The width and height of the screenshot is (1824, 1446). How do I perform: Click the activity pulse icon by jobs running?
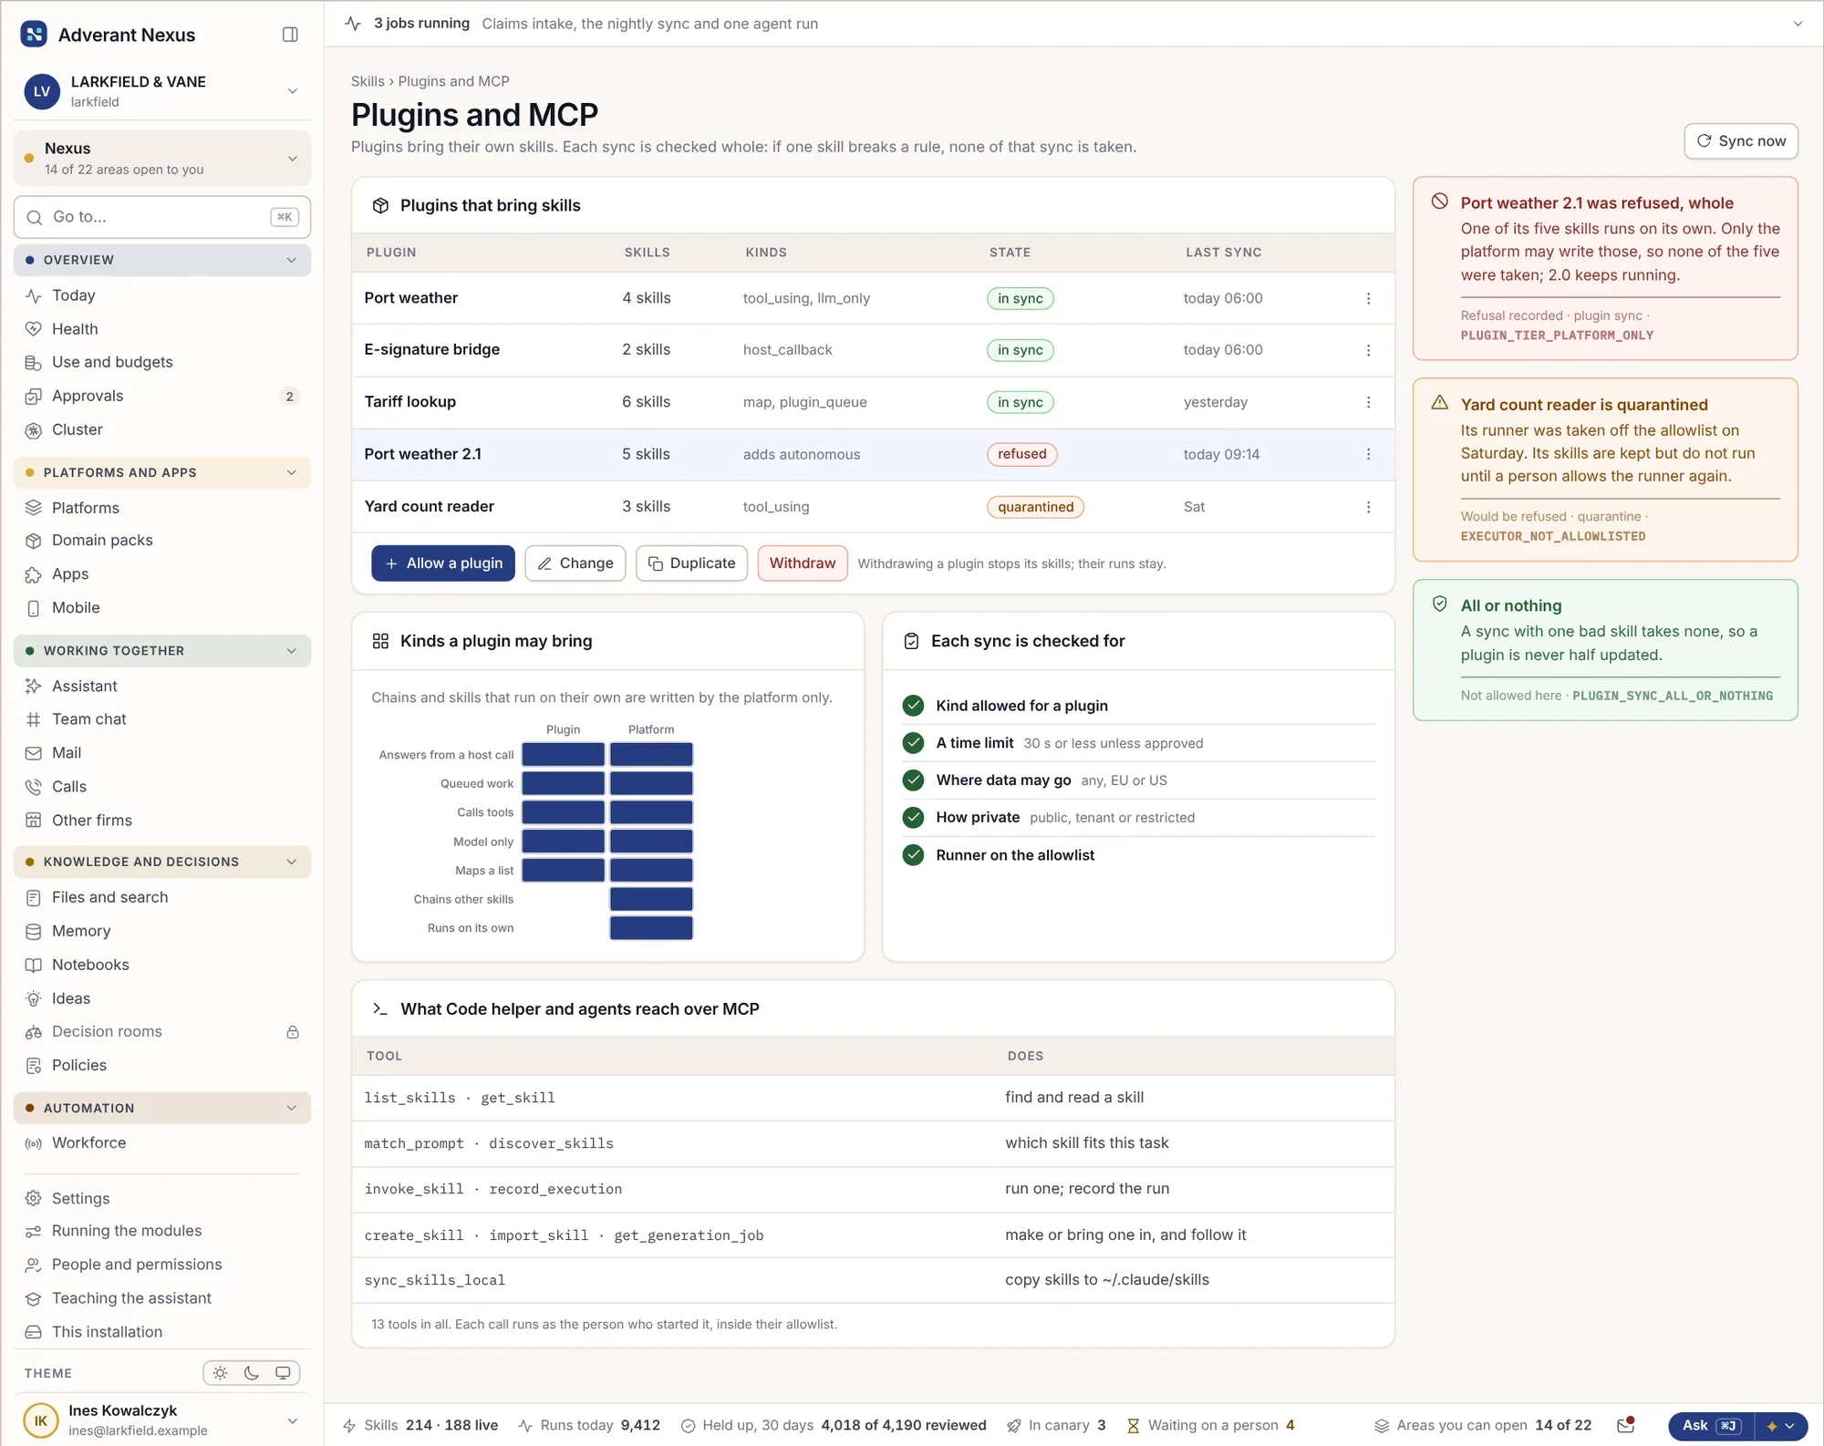[x=353, y=24]
